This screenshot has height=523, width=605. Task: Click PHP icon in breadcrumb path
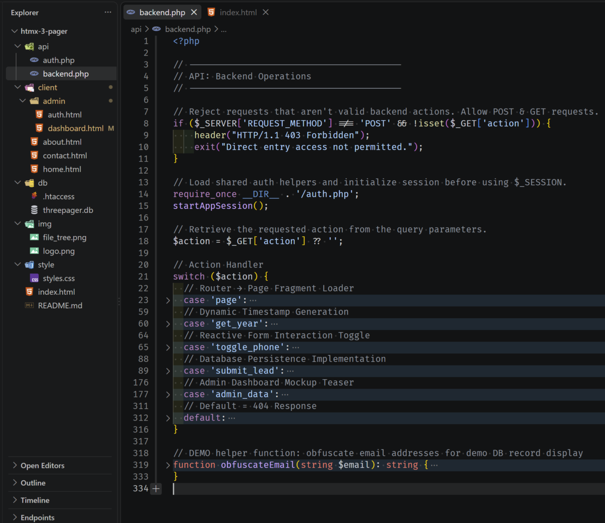pos(157,29)
